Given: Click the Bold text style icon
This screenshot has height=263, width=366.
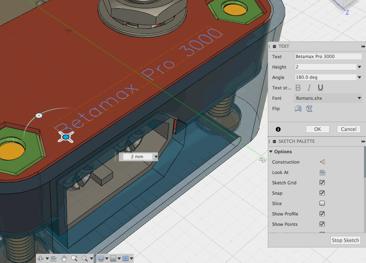Looking at the screenshot, I should [299, 88].
